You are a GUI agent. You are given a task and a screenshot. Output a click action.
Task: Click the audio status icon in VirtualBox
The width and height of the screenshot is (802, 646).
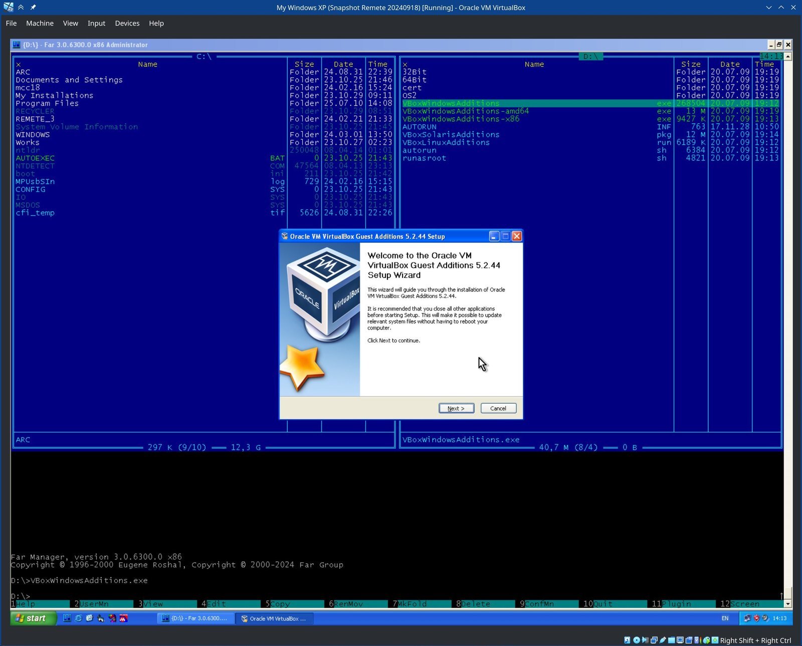pos(645,640)
